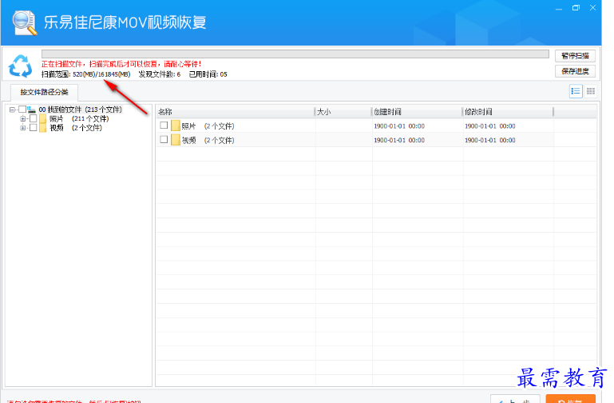The image size is (614, 403).
Task: Select the 照片 (211个文件) tree label
Action: 79,118
